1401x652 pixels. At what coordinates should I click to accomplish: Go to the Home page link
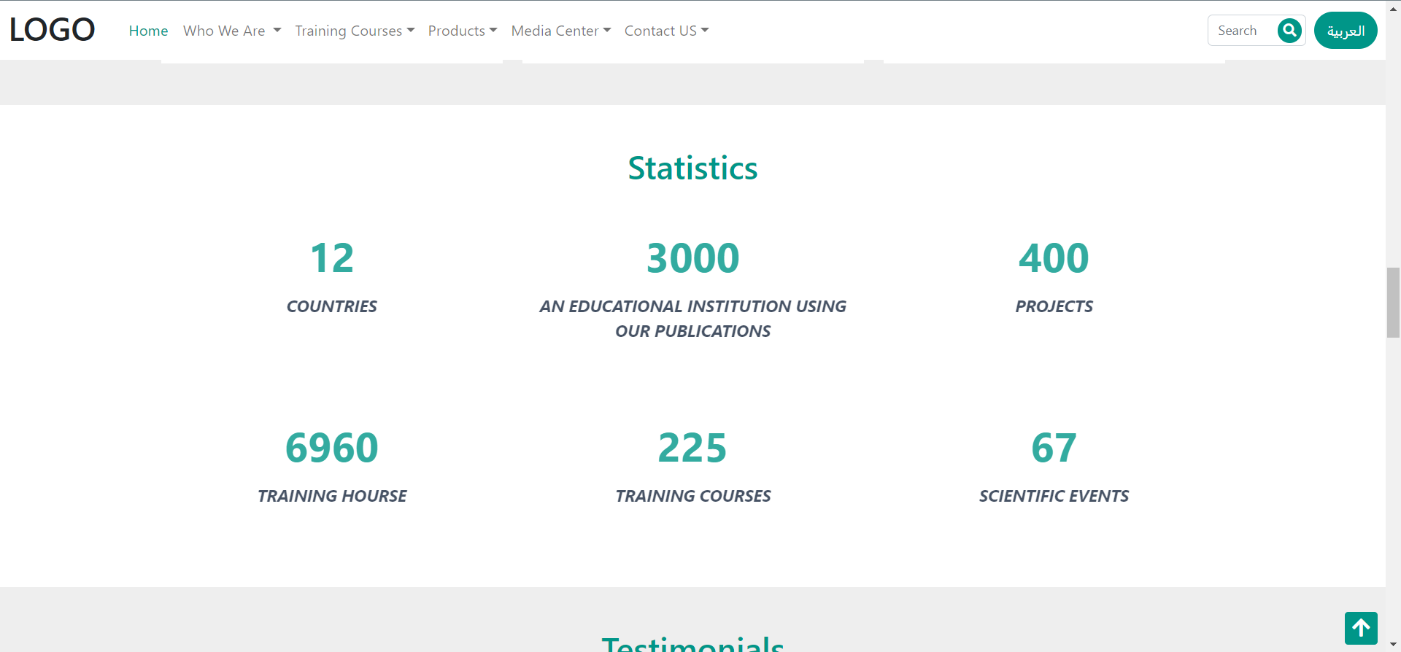coord(148,31)
